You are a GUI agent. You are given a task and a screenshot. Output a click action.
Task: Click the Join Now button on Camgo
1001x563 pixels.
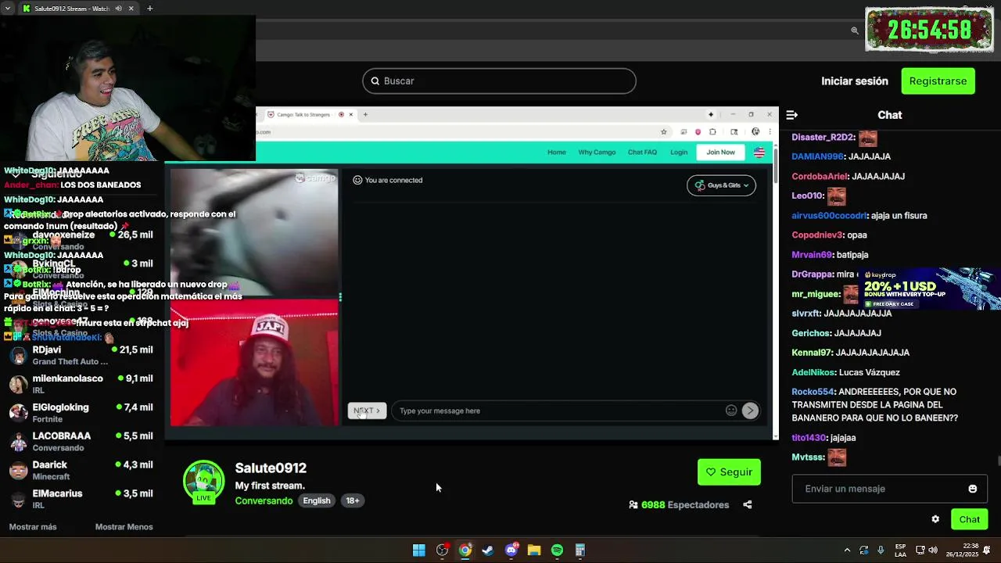click(721, 152)
